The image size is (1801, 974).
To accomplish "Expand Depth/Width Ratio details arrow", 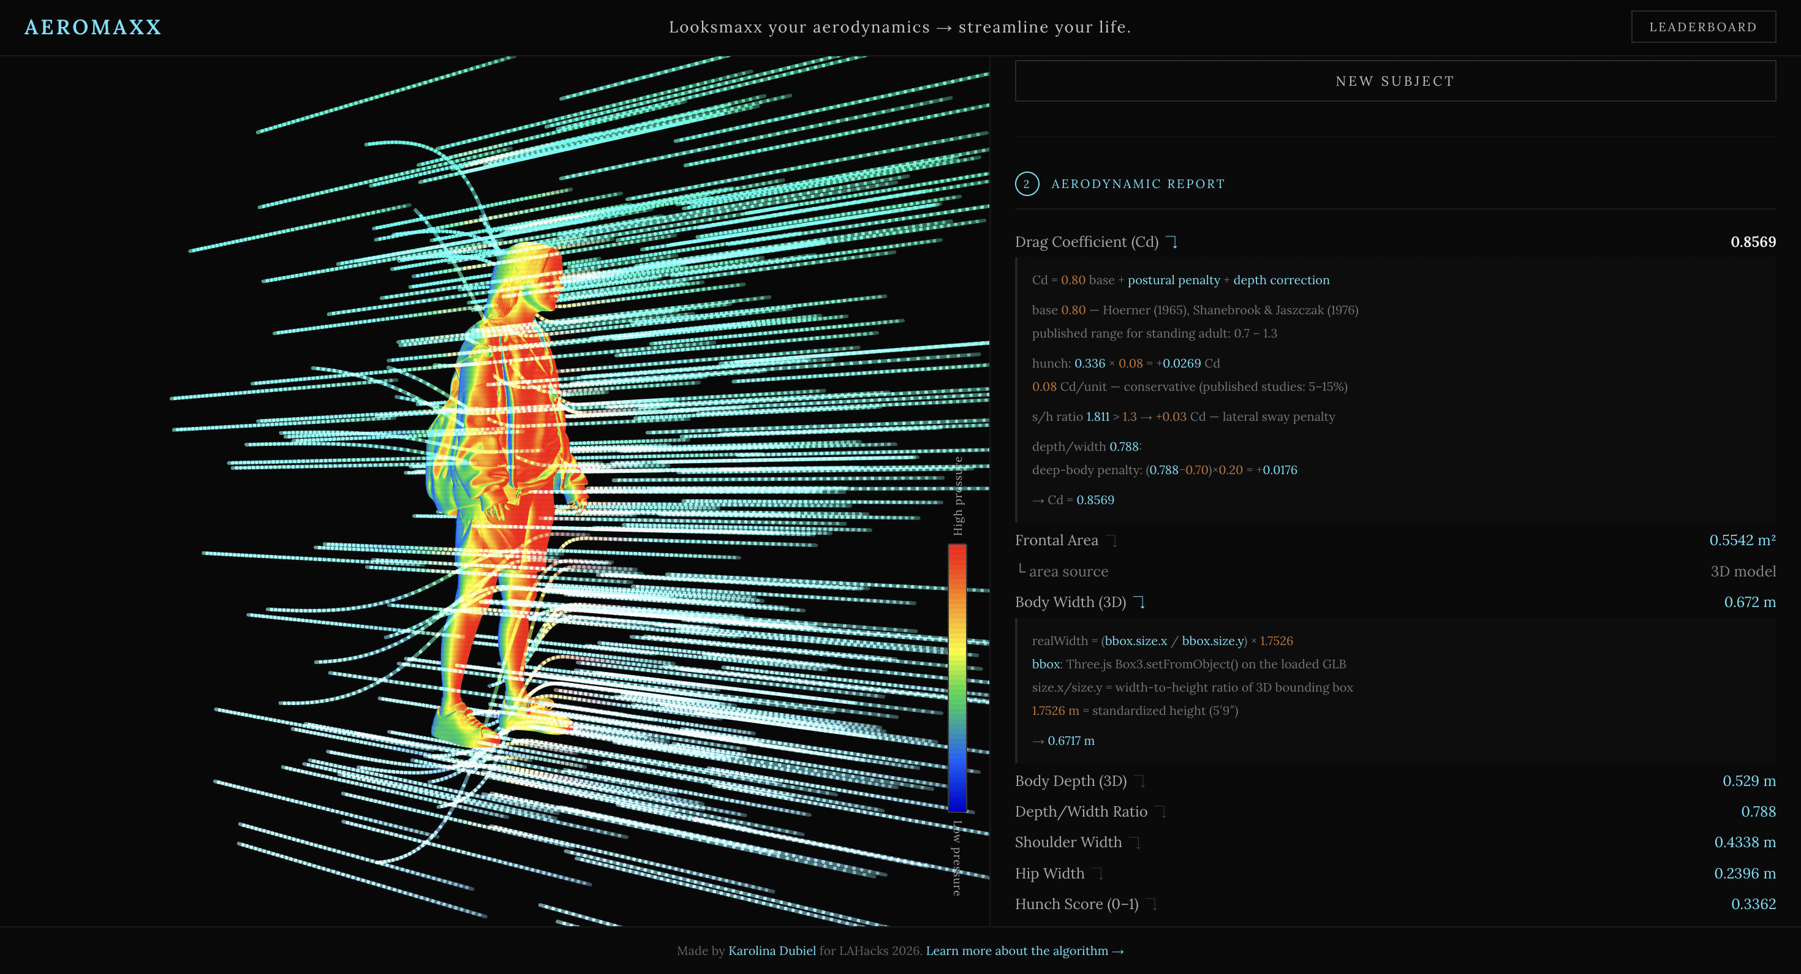I will tap(1161, 812).
